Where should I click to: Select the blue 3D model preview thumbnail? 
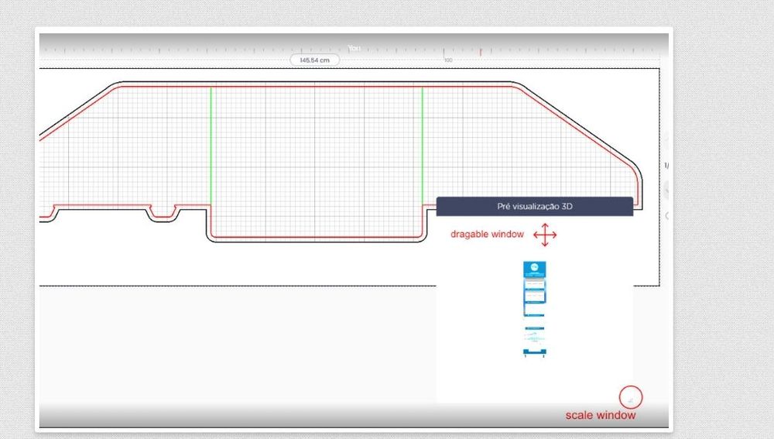pos(535,289)
